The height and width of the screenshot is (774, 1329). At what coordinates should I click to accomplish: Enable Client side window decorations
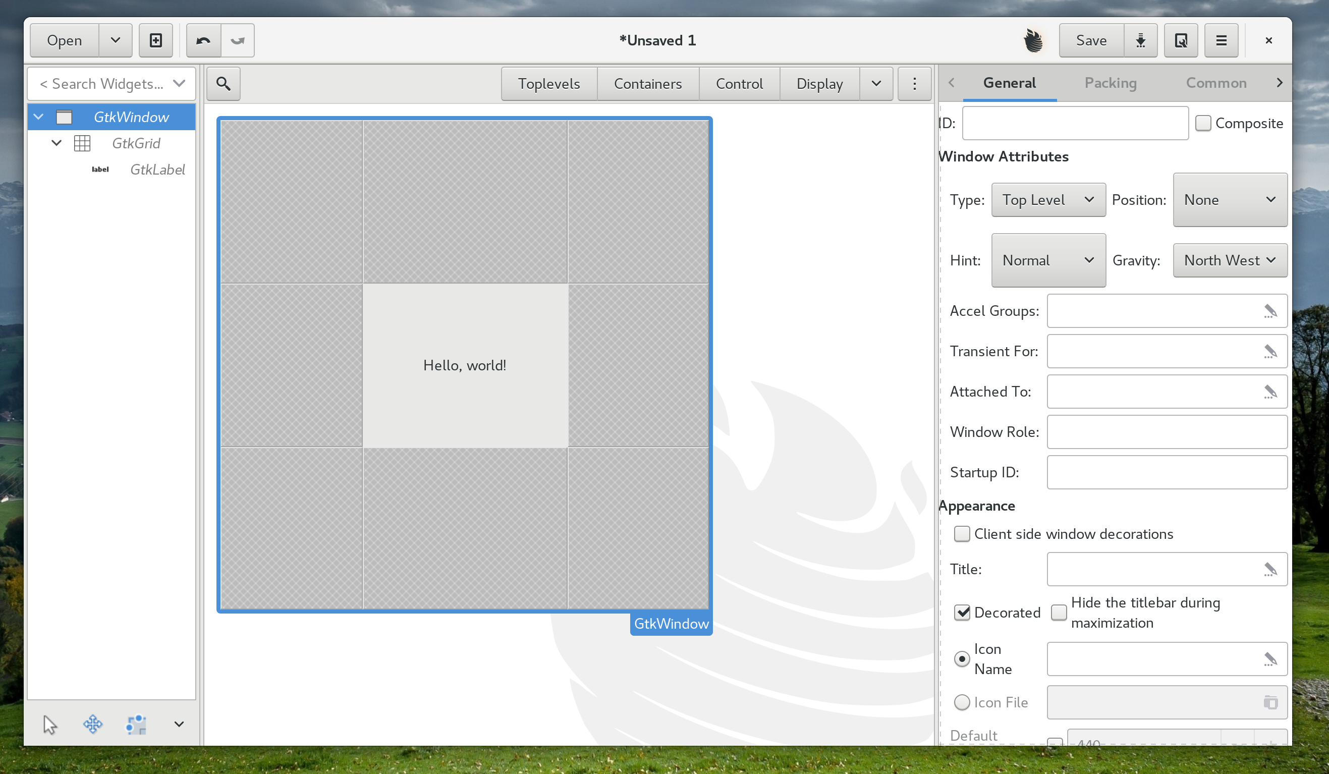pos(962,534)
